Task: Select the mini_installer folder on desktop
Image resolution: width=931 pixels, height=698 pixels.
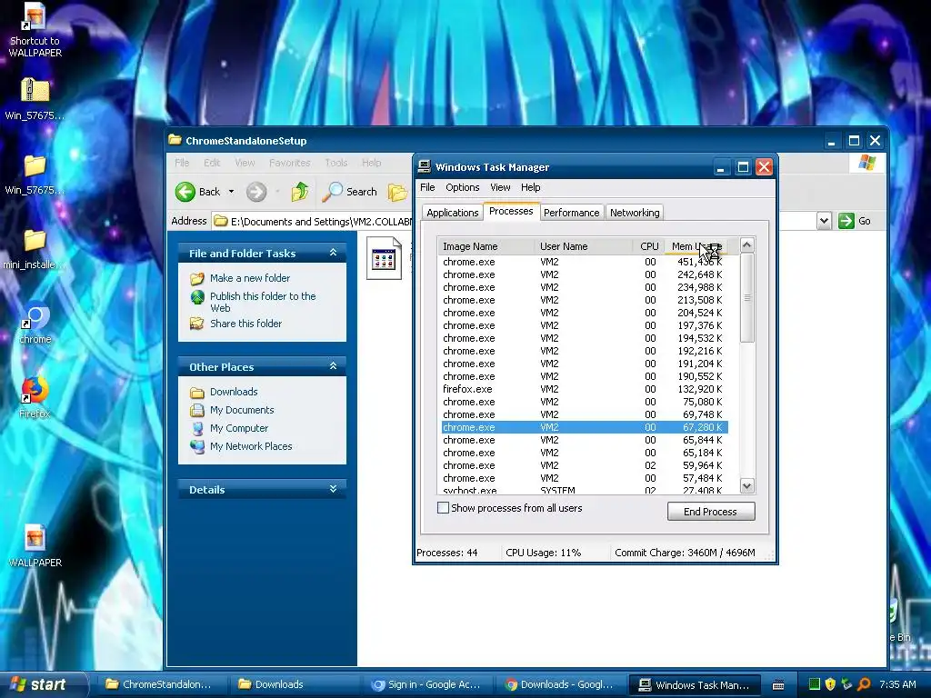Action: coord(35,248)
